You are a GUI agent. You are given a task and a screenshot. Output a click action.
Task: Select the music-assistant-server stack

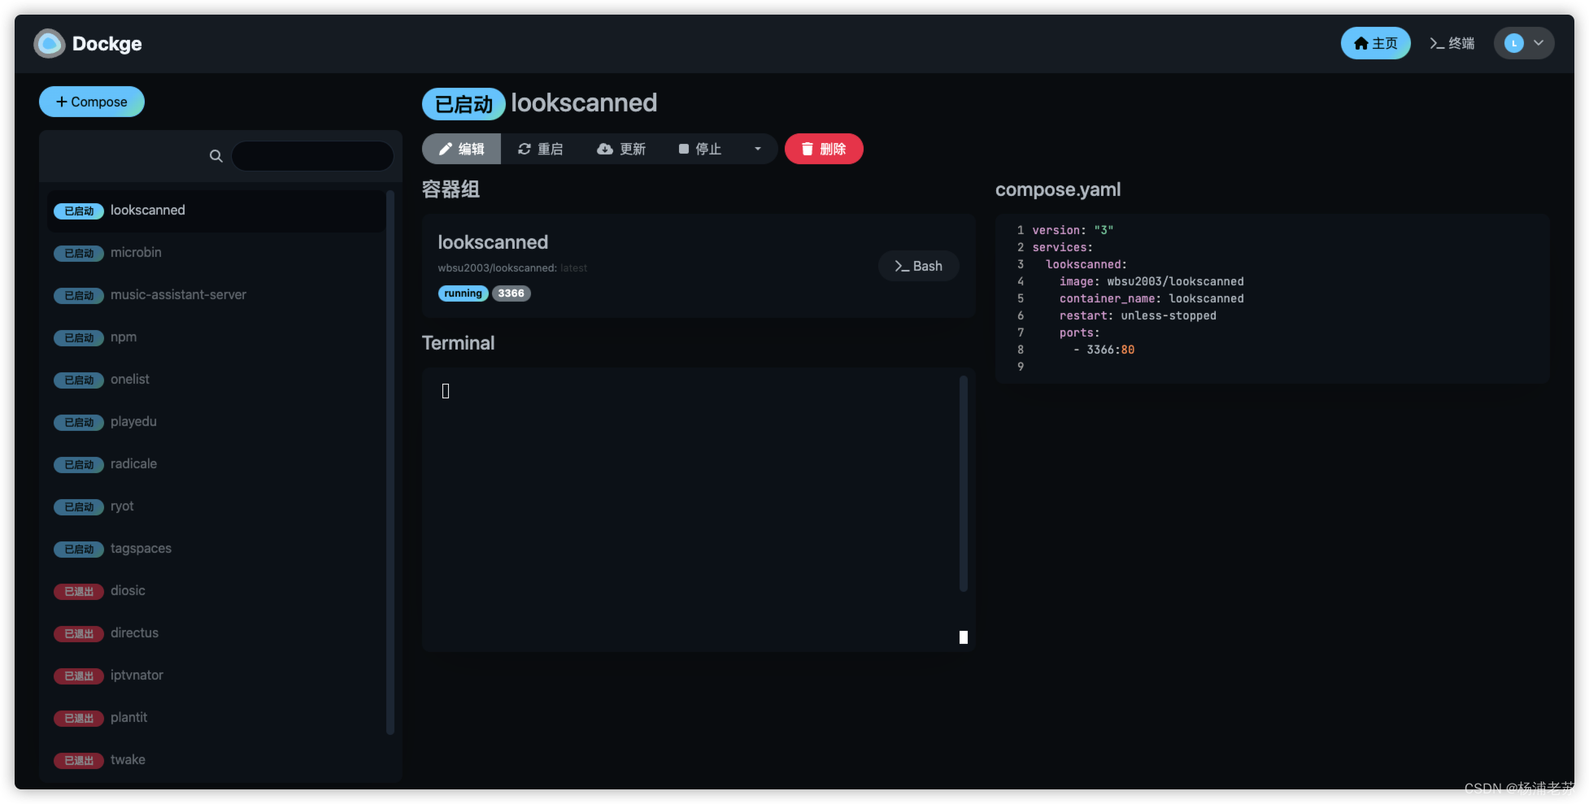click(x=215, y=295)
